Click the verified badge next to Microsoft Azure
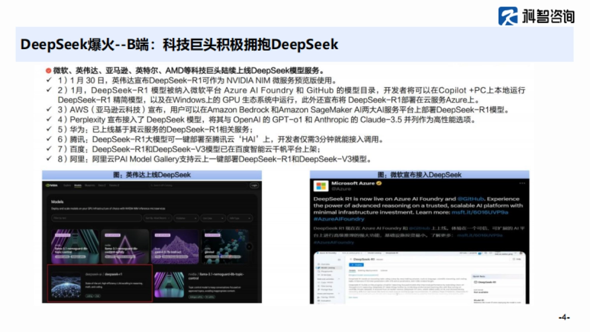Image resolution: width=590 pixels, height=332 pixels. pyautogui.click(x=379, y=183)
